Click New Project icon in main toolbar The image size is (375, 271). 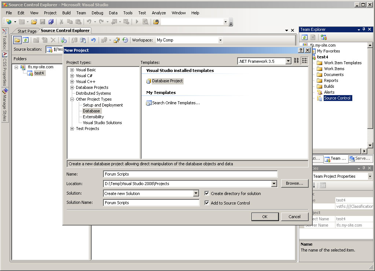9,22
